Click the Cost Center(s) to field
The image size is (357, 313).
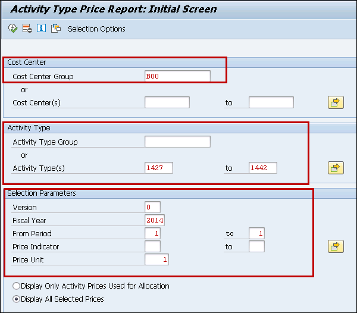tap(271, 102)
